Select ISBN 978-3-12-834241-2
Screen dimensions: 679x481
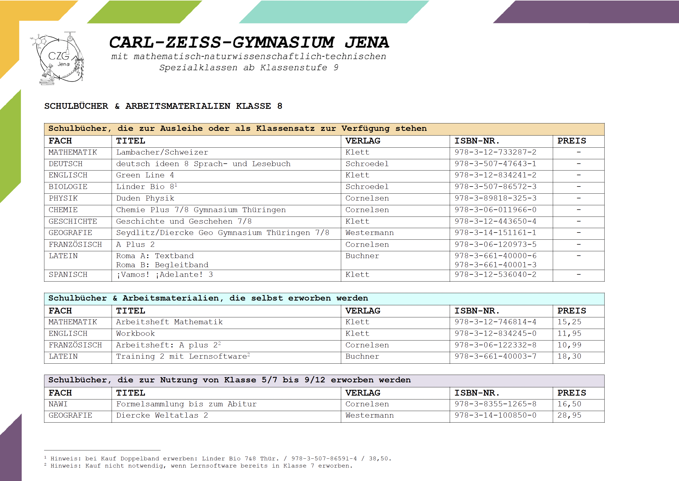point(495,175)
